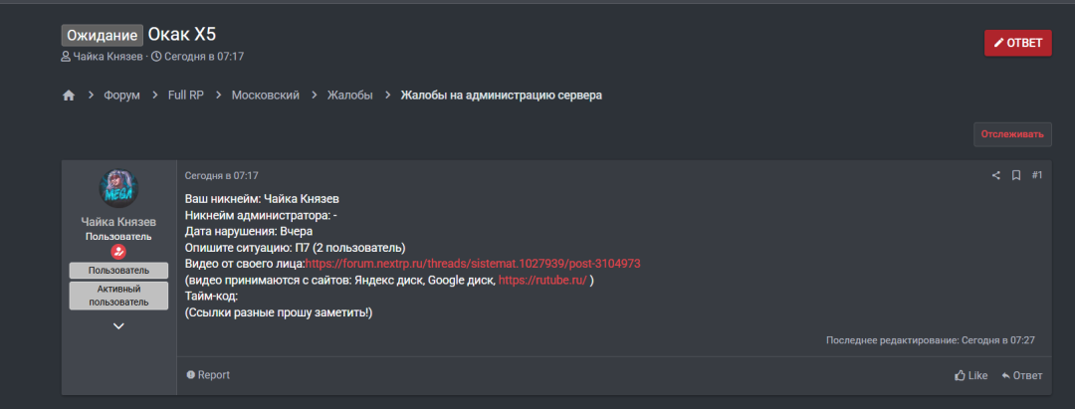Open the forum.nextrp.ru video link
This screenshot has width=1075, height=409.
pos(473,264)
